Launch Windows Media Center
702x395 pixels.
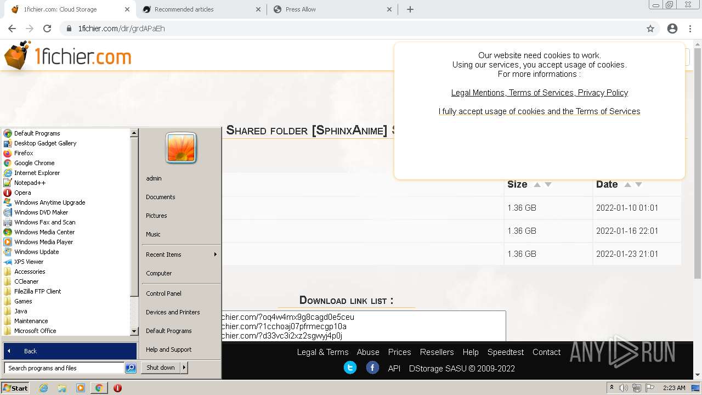tap(44, 232)
